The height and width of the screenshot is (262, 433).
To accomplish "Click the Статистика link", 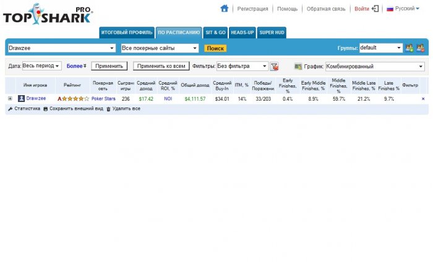I will pyautogui.click(x=27, y=109).
